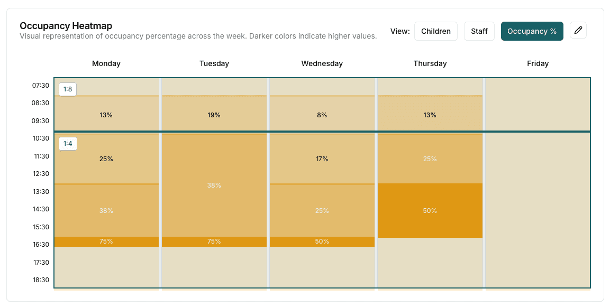Click the Occupancy Heatmap title
The height and width of the screenshot is (307, 610).
click(65, 25)
